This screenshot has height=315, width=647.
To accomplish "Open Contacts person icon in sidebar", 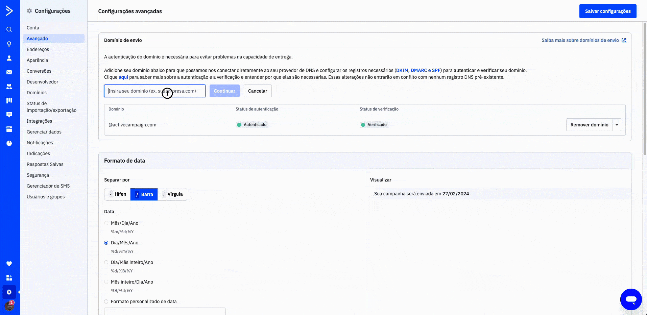I will pyautogui.click(x=9, y=58).
